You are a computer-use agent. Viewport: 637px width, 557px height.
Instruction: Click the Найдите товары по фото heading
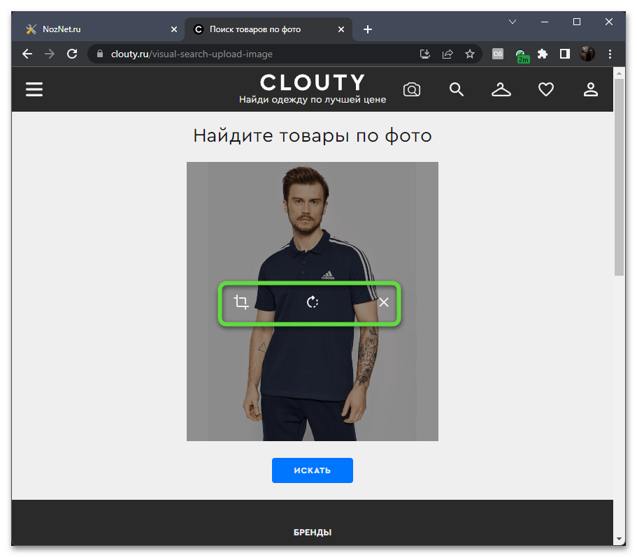pos(312,135)
